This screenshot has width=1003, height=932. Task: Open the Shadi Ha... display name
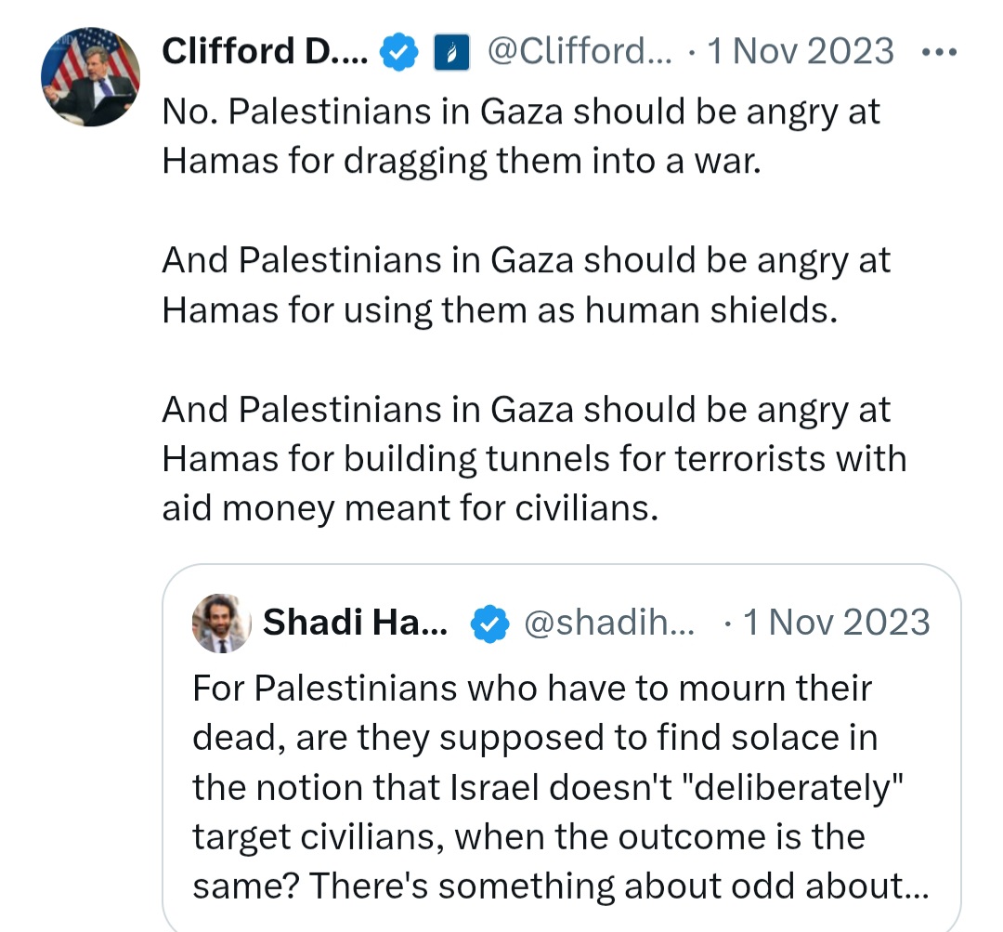[355, 623]
